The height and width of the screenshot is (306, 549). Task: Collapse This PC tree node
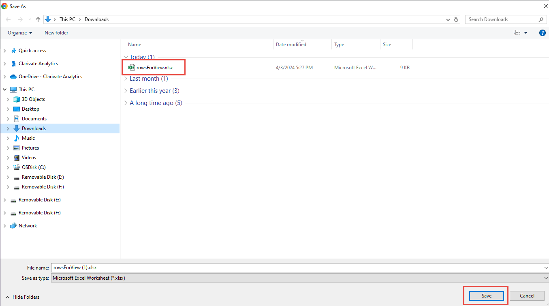(x=5, y=90)
